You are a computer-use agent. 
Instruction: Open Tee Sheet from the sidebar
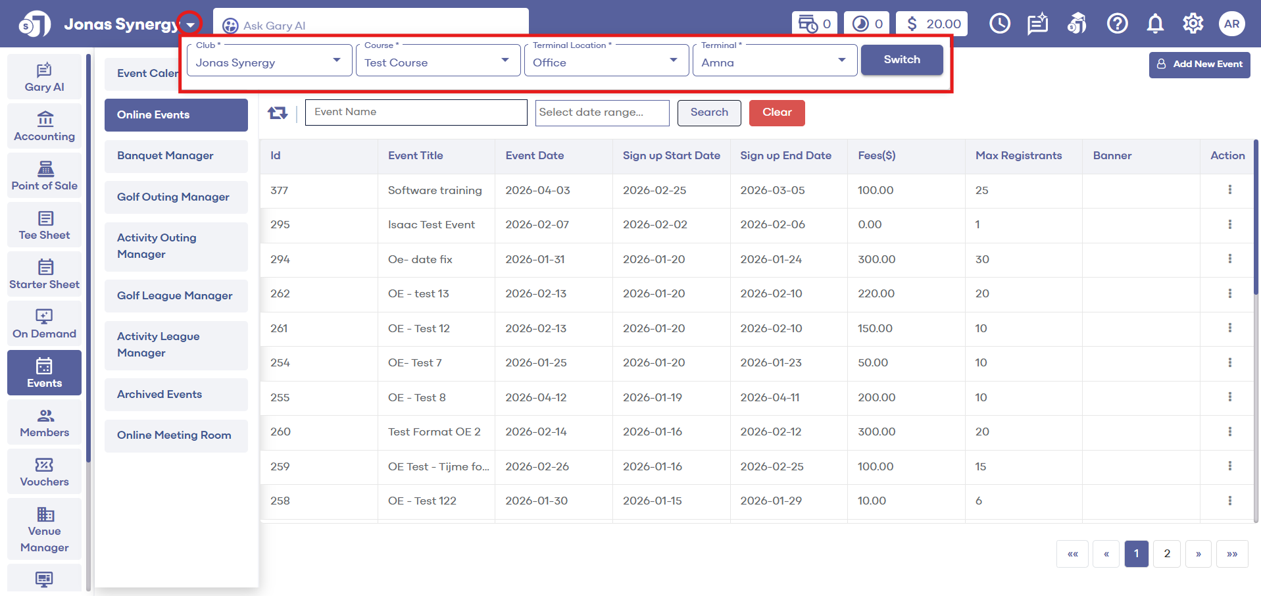coord(45,226)
